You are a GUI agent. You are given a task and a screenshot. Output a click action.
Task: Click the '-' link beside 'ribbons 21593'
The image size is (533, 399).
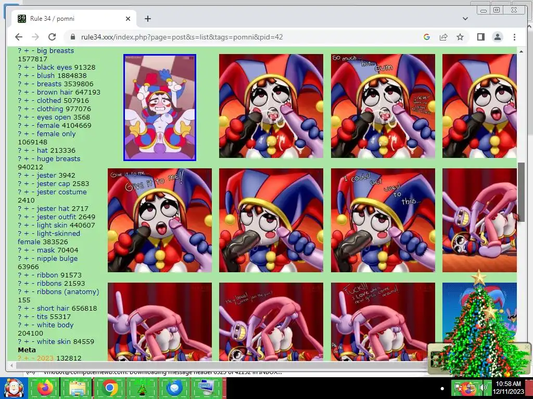[33, 283]
